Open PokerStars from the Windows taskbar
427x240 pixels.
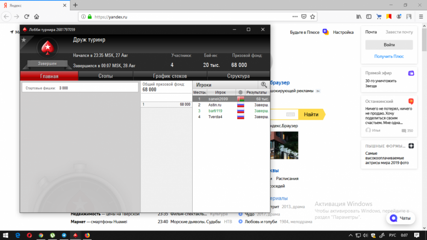pos(76,235)
